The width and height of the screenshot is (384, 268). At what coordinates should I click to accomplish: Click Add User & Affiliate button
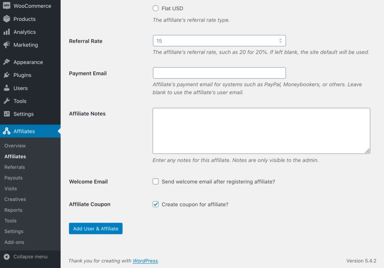pos(96,229)
